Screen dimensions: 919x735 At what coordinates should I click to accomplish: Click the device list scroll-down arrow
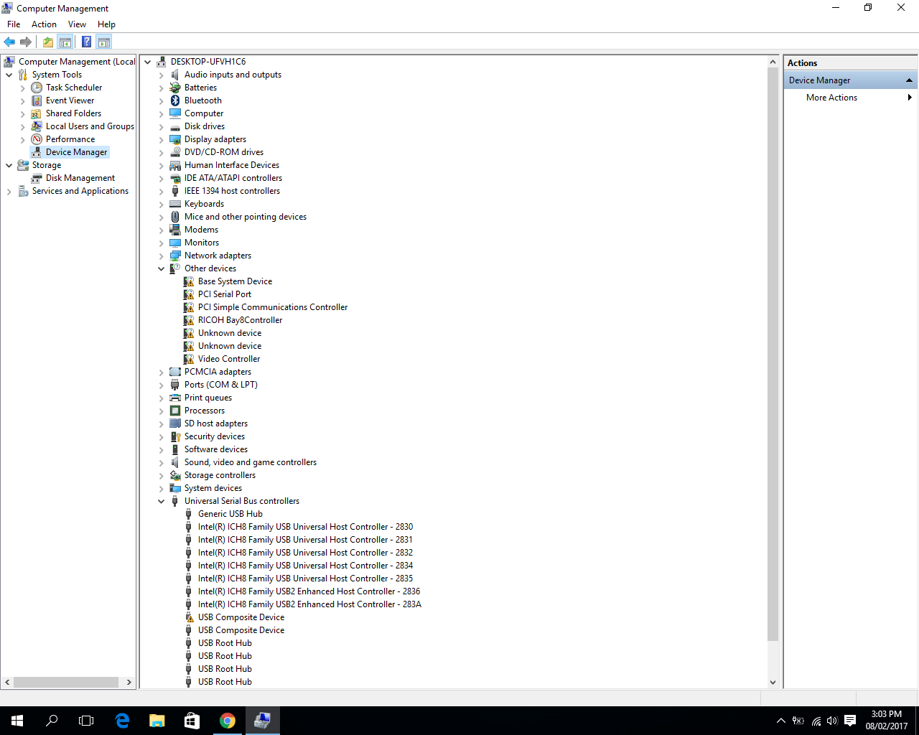[773, 683]
